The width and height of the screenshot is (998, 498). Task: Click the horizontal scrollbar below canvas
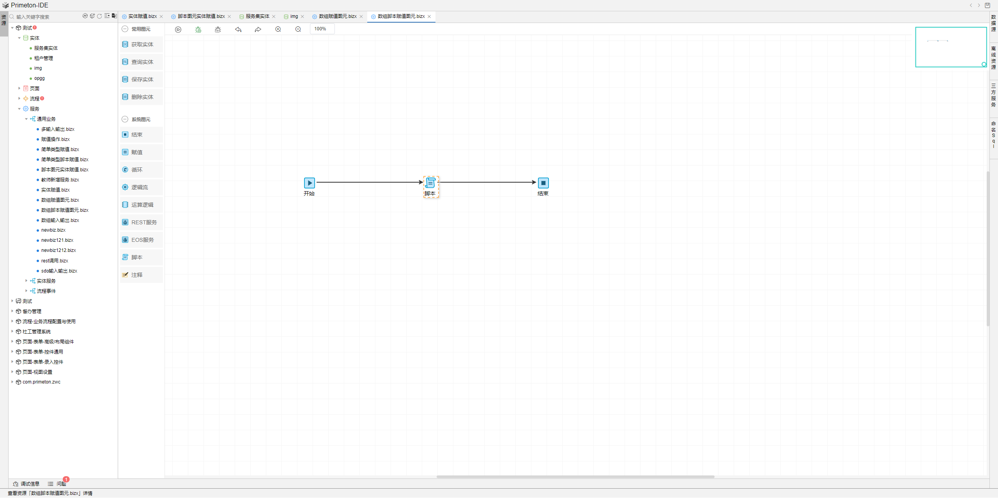coord(575,477)
